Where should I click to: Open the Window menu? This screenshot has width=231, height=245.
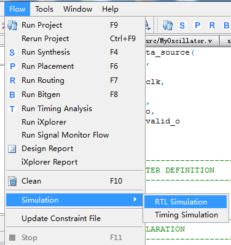[77, 9]
